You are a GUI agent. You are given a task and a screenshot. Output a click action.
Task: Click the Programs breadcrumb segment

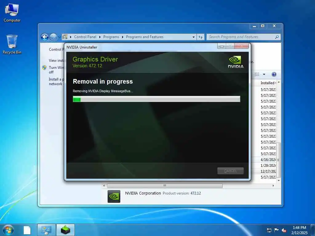(111, 37)
